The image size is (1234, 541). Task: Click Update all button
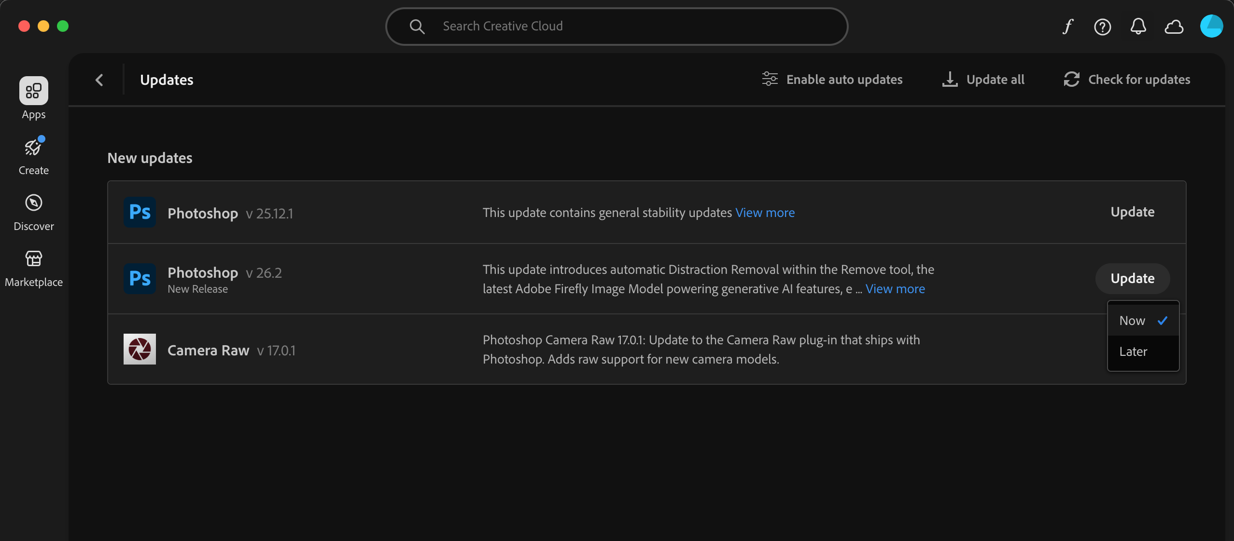coord(983,80)
